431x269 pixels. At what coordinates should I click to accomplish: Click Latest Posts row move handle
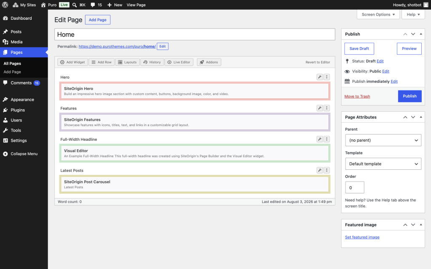point(327,170)
